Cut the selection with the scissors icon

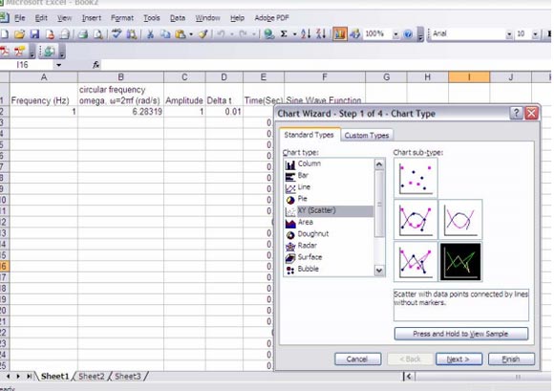150,34
